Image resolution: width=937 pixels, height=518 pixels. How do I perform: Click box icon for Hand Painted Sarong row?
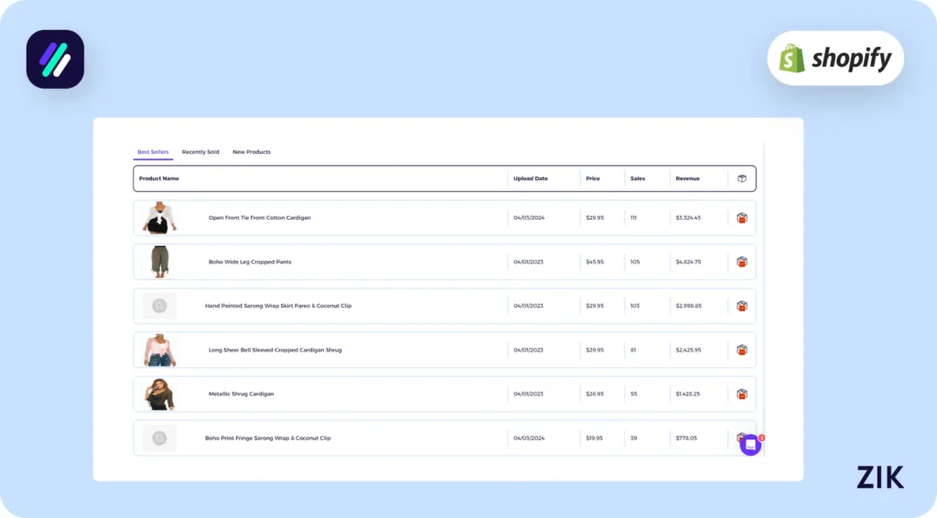(741, 306)
